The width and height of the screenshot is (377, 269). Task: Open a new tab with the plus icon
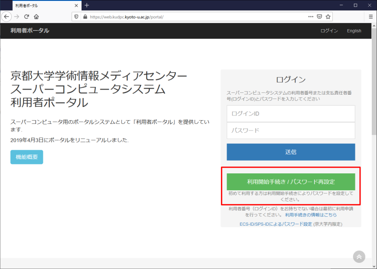point(87,5)
